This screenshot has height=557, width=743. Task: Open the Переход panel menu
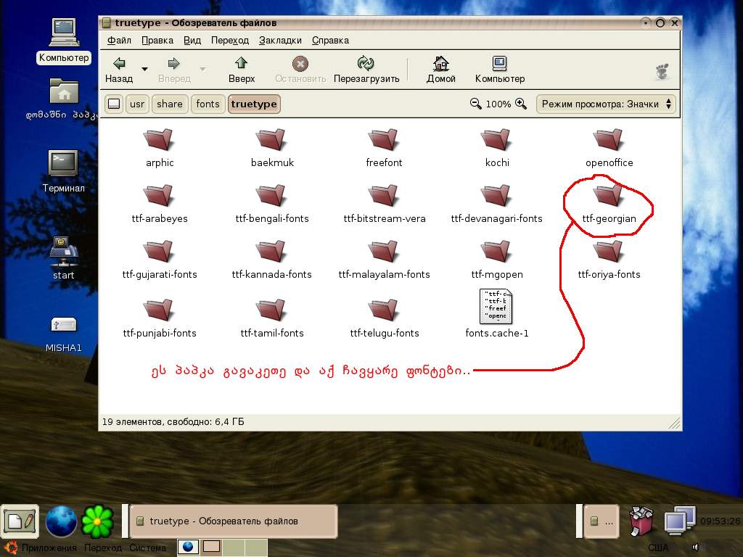tap(103, 548)
